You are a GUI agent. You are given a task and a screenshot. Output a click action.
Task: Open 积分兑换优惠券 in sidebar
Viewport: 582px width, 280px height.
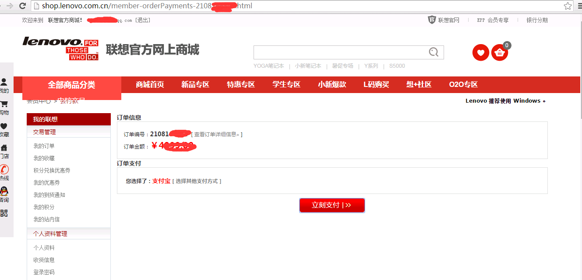click(52, 170)
